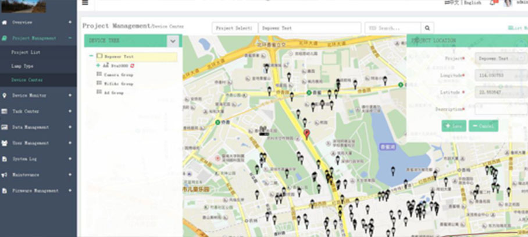The height and width of the screenshot is (237, 528).
Task: Collapse the Device Tree panel chevron
Action: (x=173, y=41)
